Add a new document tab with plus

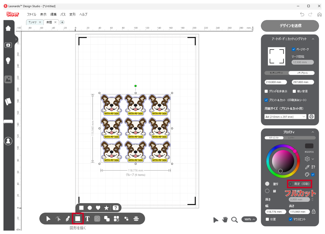[x=62, y=22]
